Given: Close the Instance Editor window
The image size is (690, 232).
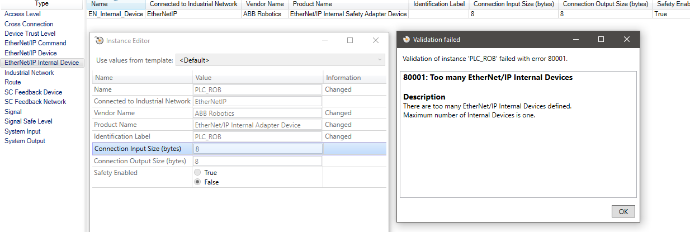Looking at the screenshot, I should pos(376,40).
